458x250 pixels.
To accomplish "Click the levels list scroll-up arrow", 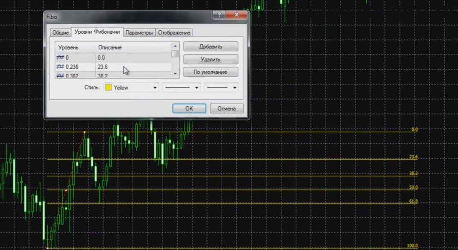I will click(x=175, y=46).
